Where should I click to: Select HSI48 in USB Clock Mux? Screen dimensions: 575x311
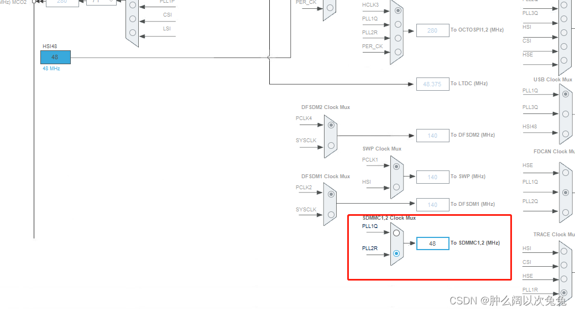click(x=566, y=134)
